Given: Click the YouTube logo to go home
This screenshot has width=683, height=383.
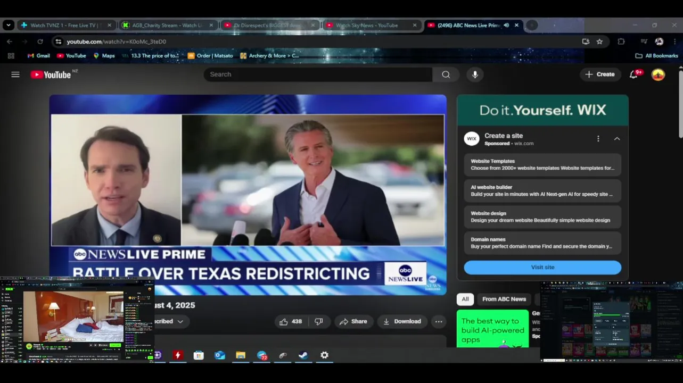Looking at the screenshot, I should (51, 74).
